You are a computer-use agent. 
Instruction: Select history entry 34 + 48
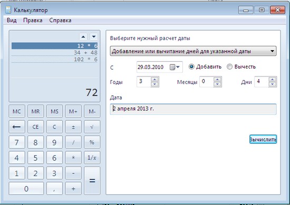pyautogui.click(x=54, y=53)
